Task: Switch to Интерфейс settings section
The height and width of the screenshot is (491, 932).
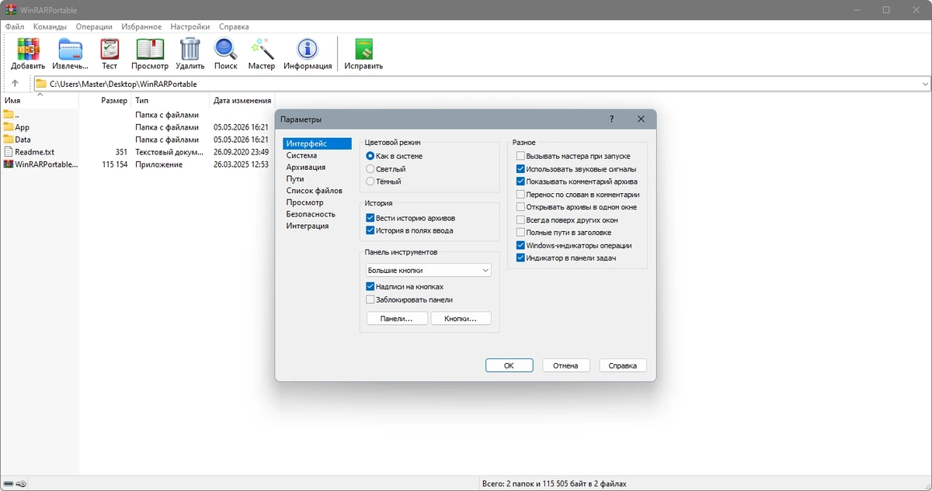Action: pos(317,143)
